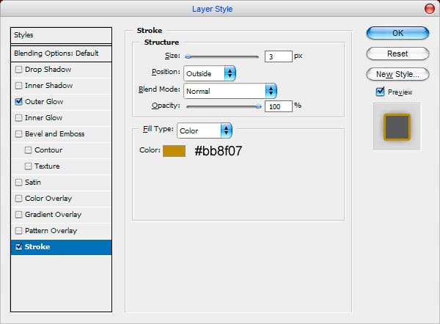Open the Pattern Overlay settings label
The image size is (440, 324).
coord(51,231)
